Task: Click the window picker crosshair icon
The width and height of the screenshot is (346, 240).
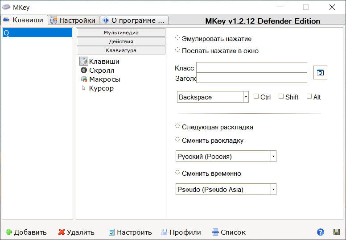Action: 320,72
